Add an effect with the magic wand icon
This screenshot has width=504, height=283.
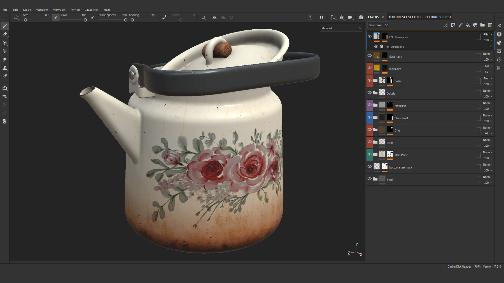445,25
